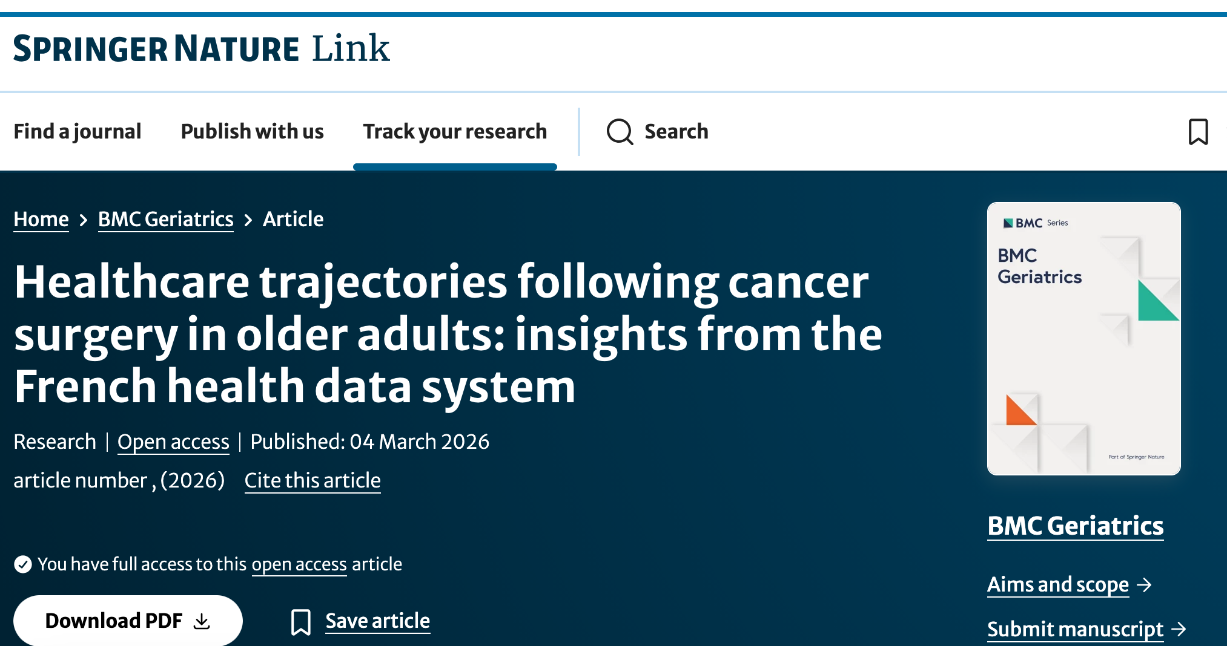
Task: Click the download arrow icon on PDF button
Action: point(202,621)
